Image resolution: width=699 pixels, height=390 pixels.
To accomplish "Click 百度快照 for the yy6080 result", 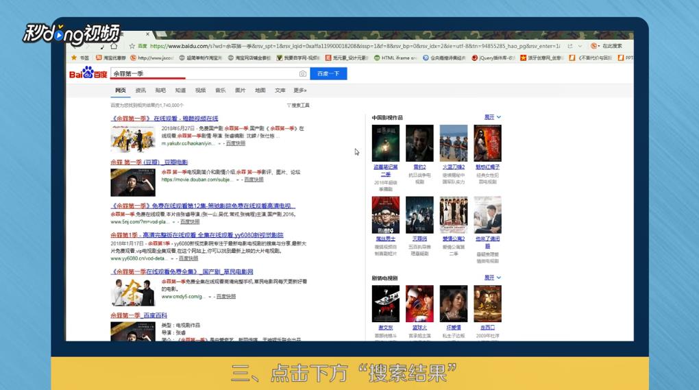I will pyautogui.click(x=188, y=258).
